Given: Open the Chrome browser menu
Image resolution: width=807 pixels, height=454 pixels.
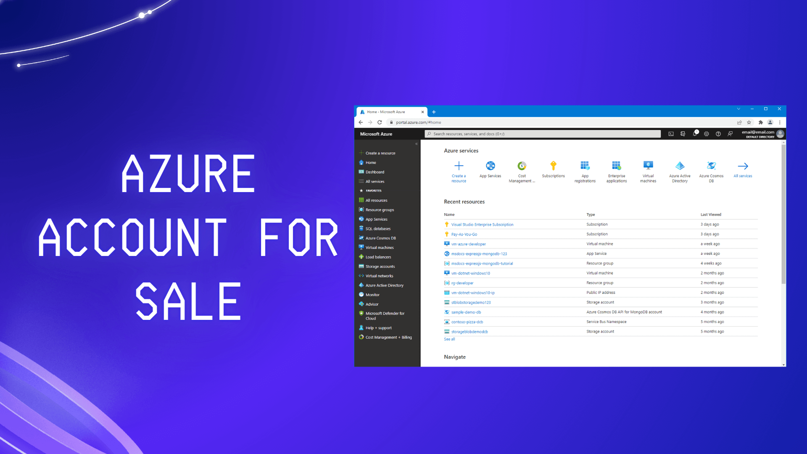Looking at the screenshot, I should (780, 122).
